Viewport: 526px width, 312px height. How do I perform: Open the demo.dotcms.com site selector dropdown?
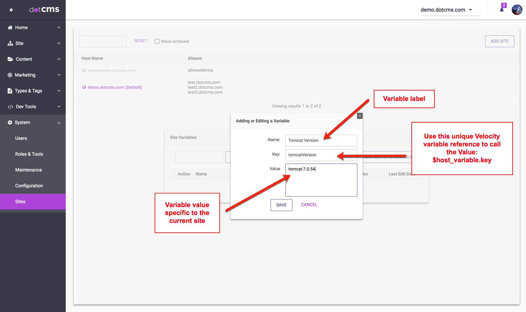tap(446, 10)
